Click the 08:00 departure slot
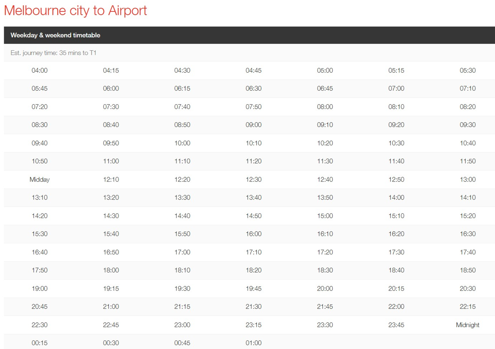 [325, 107]
